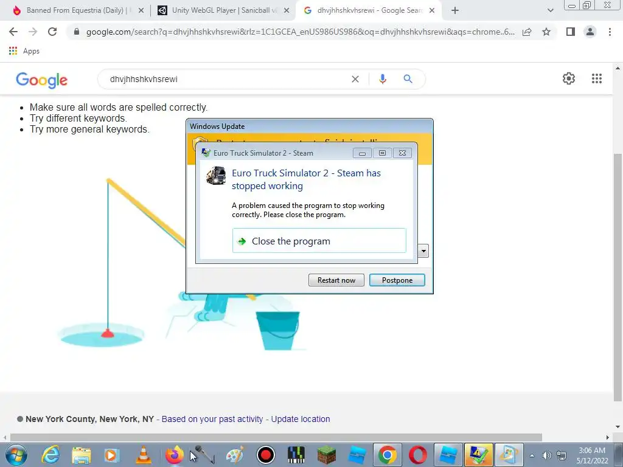This screenshot has height=467, width=623.
Task: Open a new browser tab
Action: (x=455, y=11)
